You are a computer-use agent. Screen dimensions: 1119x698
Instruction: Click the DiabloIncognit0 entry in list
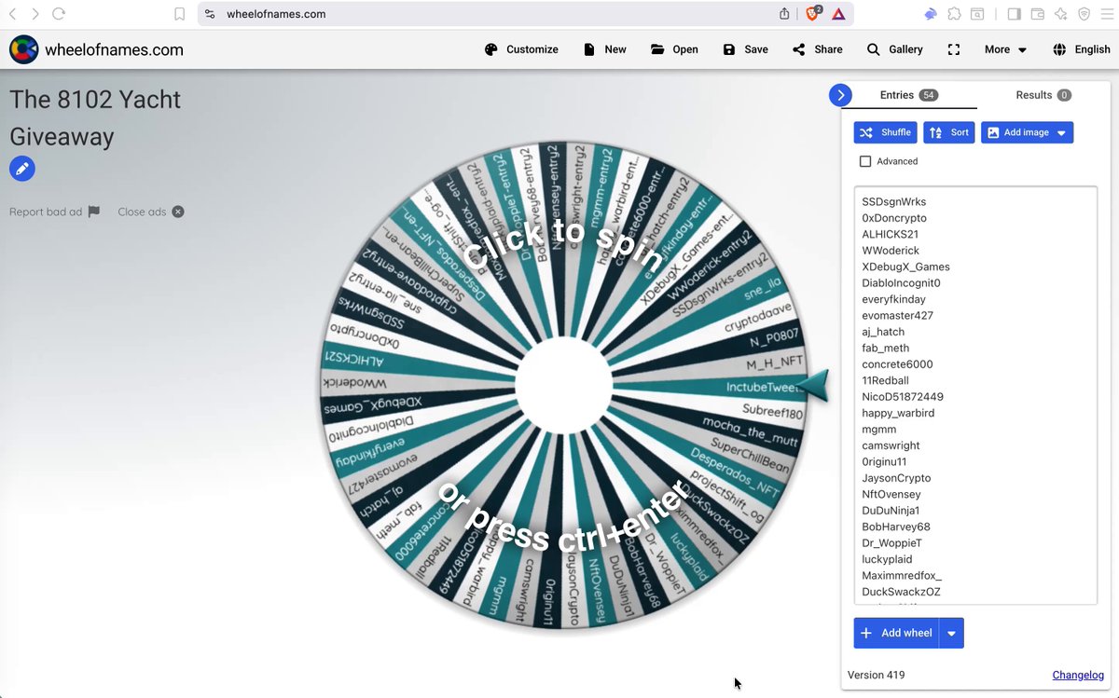(x=901, y=283)
